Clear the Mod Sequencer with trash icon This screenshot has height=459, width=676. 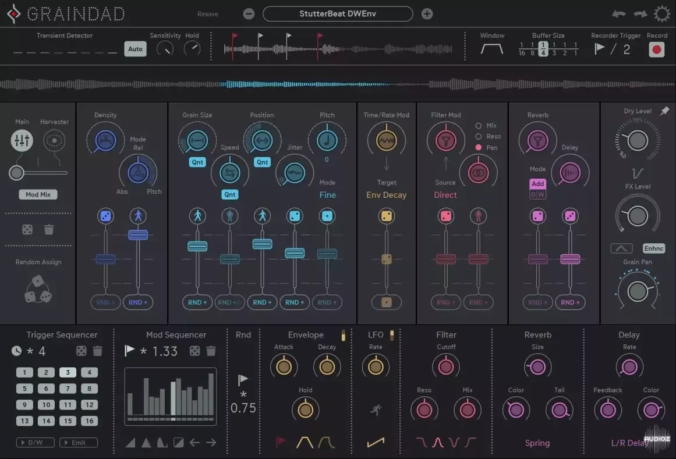point(211,351)
